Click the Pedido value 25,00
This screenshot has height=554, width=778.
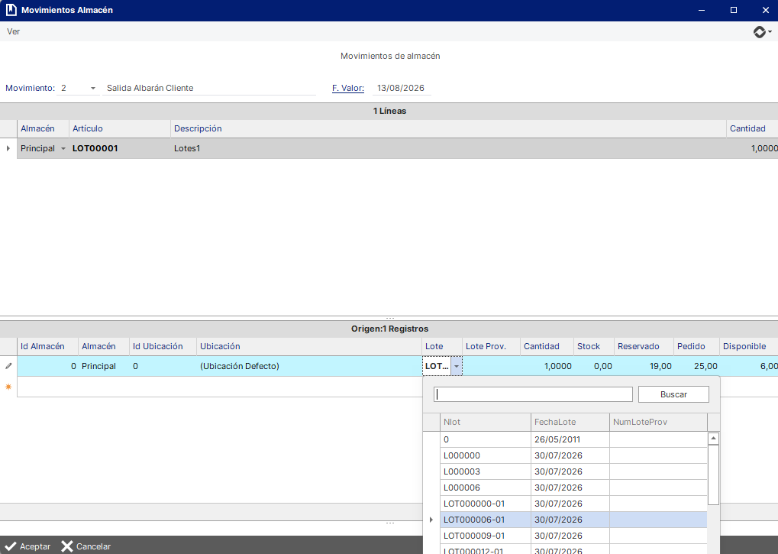click(x=696, y=366)
